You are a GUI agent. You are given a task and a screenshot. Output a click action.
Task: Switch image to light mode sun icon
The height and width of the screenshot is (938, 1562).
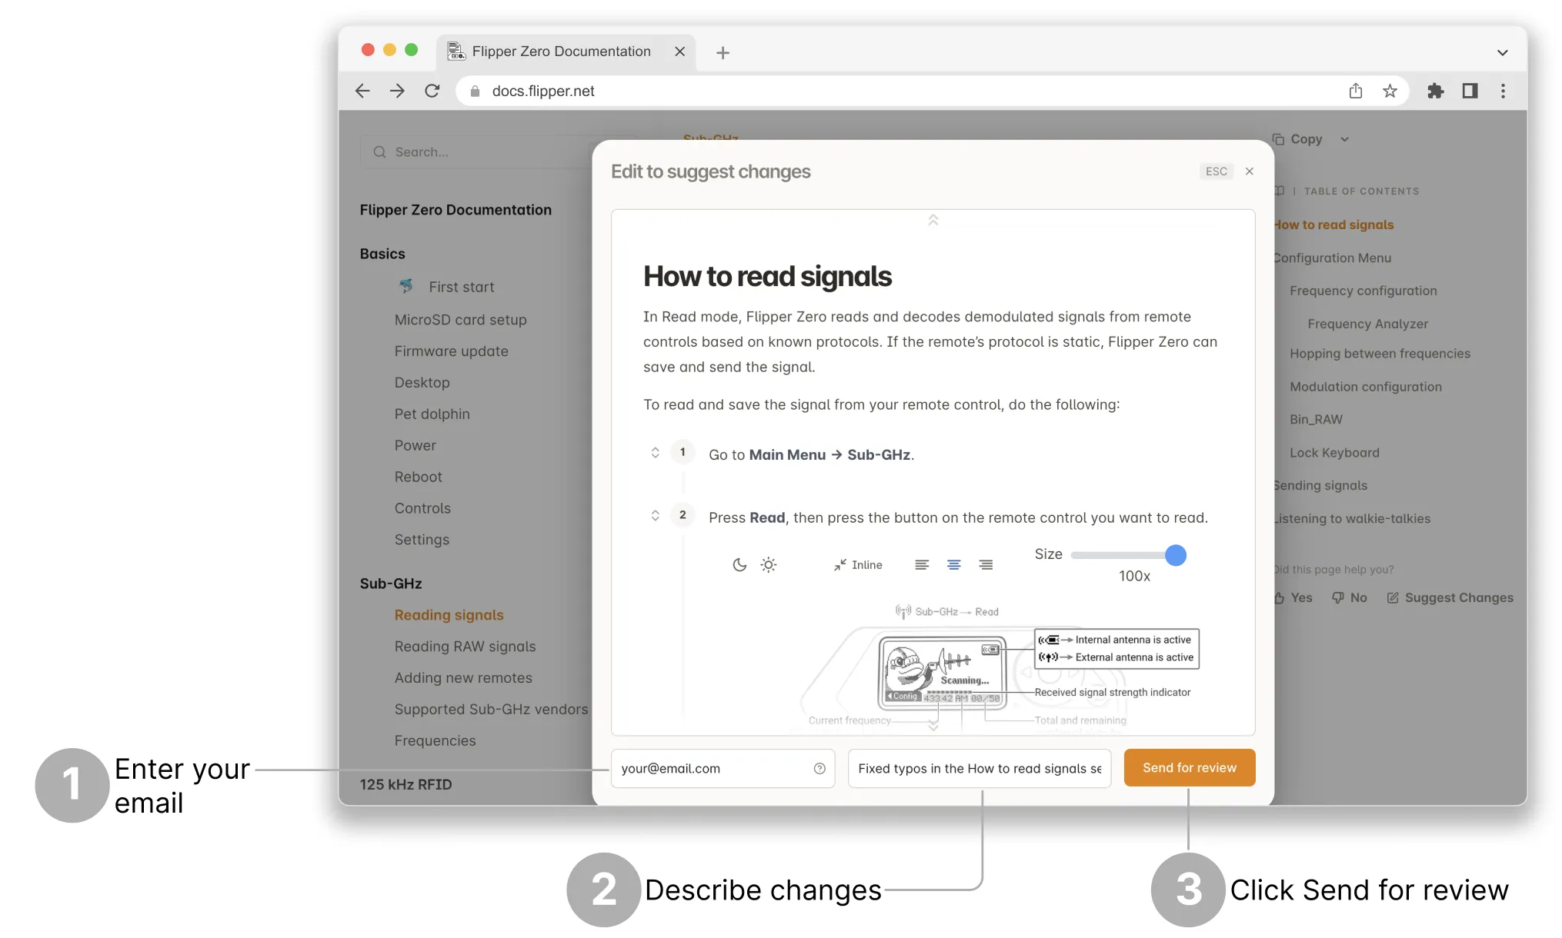tap(769, 565)
